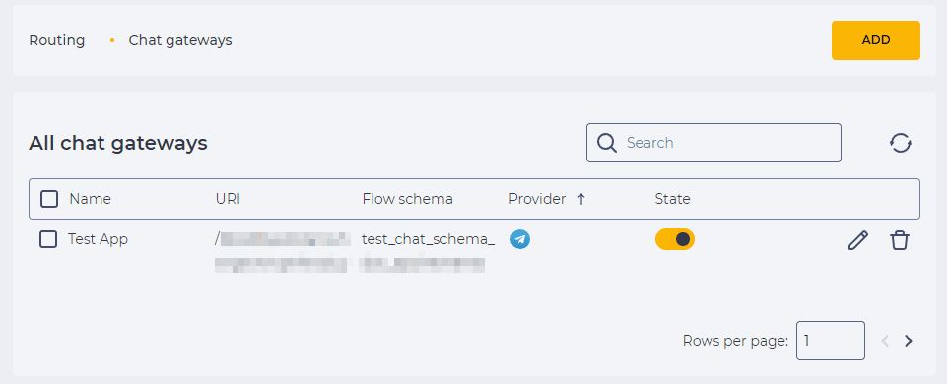Toggle the Test App state switch
Viewport: 947px width, 384px height.
pos(675,239)
